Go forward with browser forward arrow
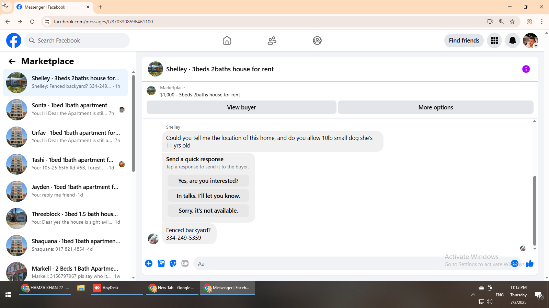 tap(20, 22)
